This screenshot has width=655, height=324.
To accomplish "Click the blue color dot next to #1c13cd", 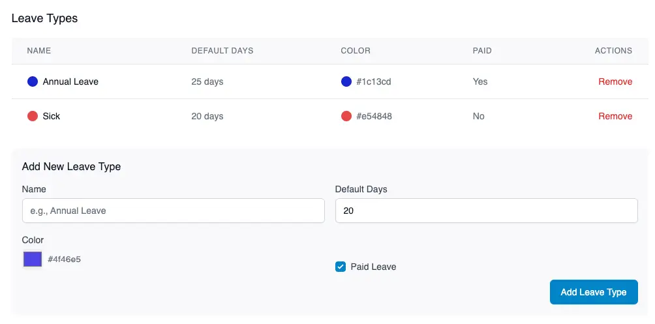I will click(346, 81).
